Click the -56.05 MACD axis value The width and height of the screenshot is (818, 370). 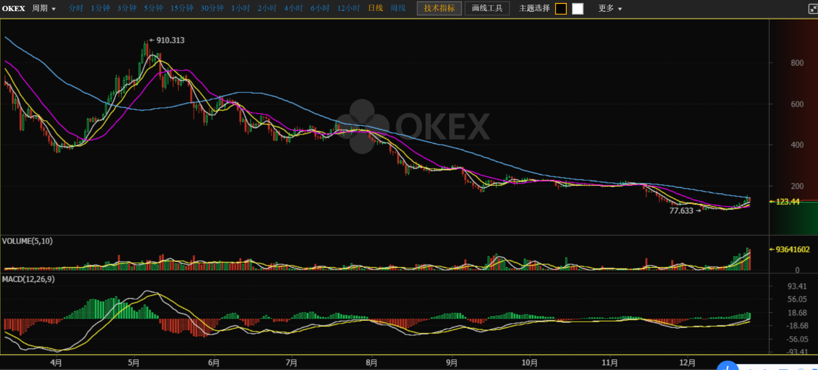coord(796,339)
